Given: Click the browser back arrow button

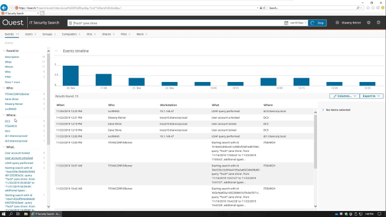Looking at the screenshot, I should coord(4,8).
